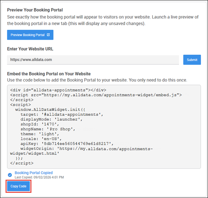Click the shopName 'Pro Shop' code line
The width and height of the screenshot is (208, 198).
pos(48,129)
